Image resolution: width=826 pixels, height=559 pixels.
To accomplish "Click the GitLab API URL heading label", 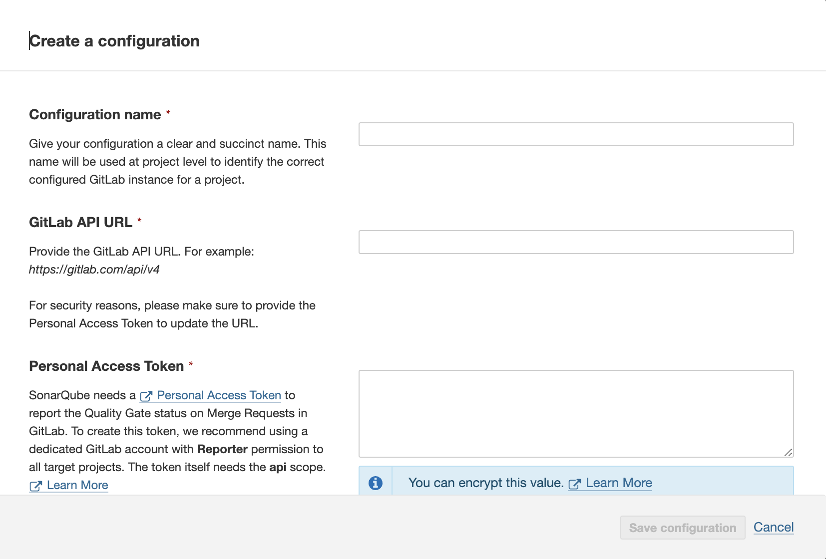I will click(80, 222).
